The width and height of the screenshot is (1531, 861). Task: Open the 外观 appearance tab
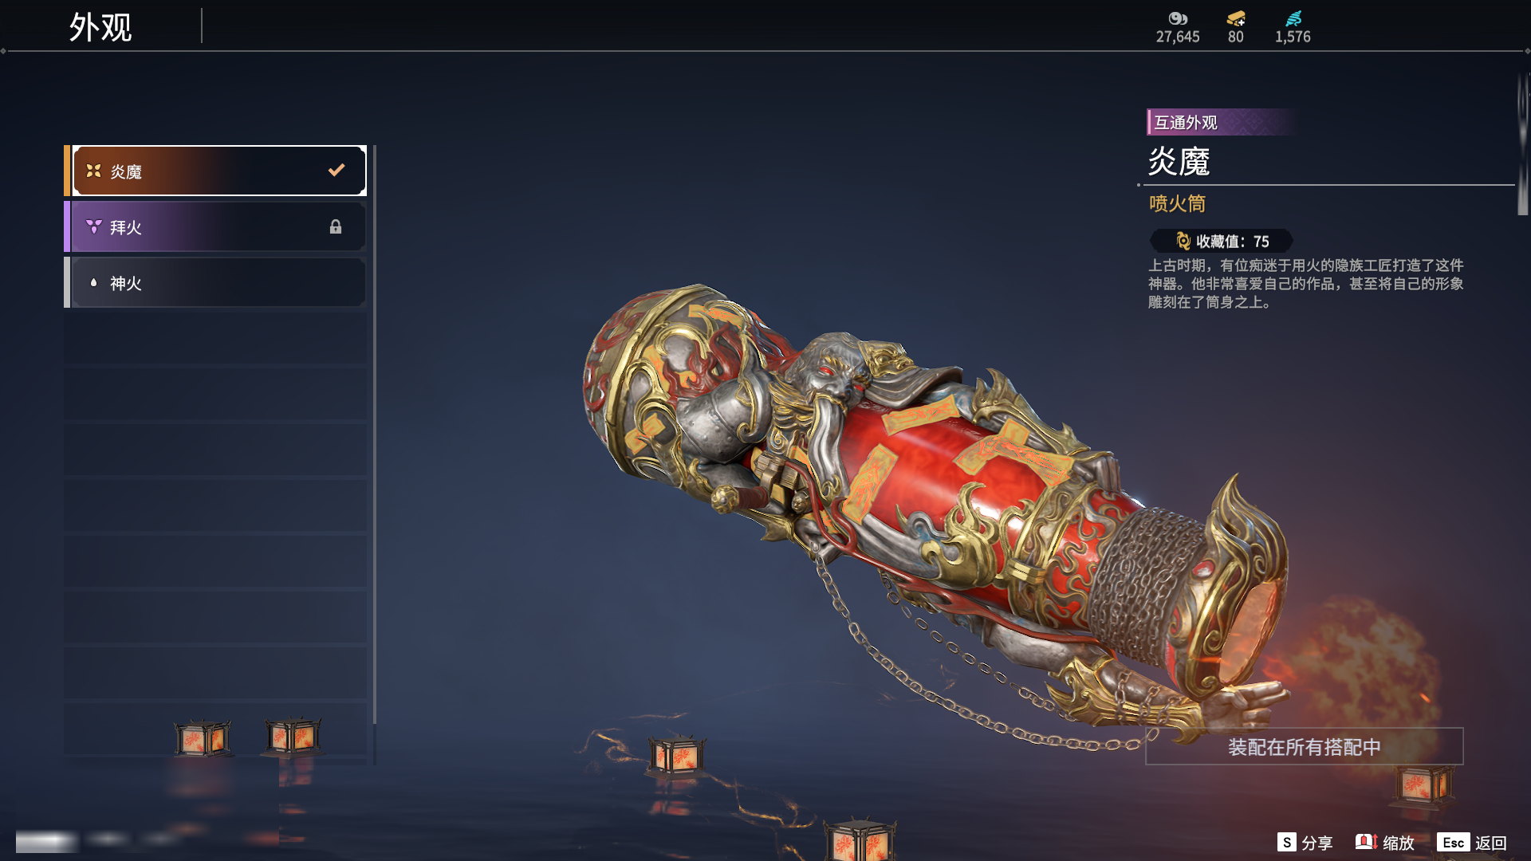click(x=100, y=27)
